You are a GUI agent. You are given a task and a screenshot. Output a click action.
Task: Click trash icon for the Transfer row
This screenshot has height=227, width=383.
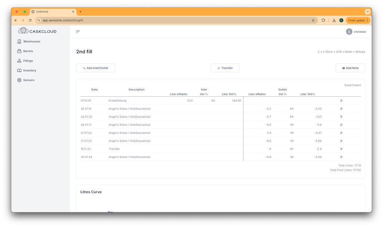point(341,149)
